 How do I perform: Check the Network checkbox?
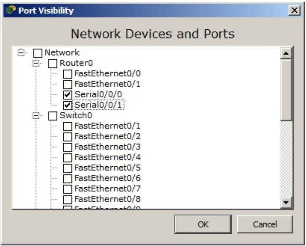(38, 53)
